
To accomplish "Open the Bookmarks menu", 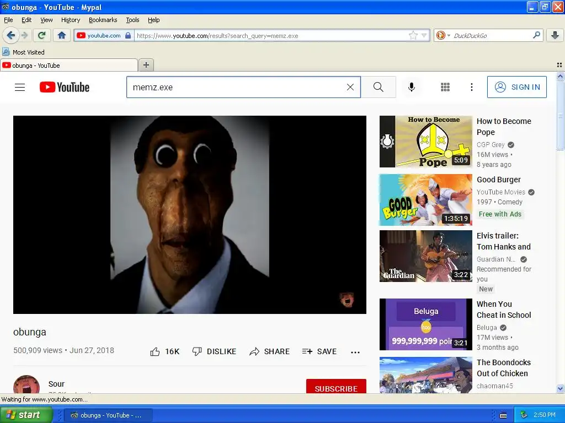I will (x=103, y=20).
